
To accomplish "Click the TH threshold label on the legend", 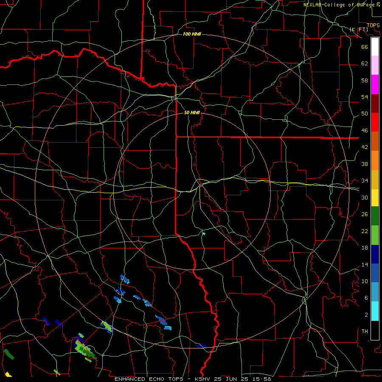I will 365,331.
